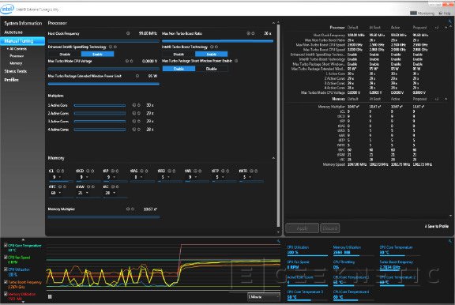Viewport: 455px width, 305px height.
Task: Click the info icon next to tRFC
Action: [x=60, y=186]
